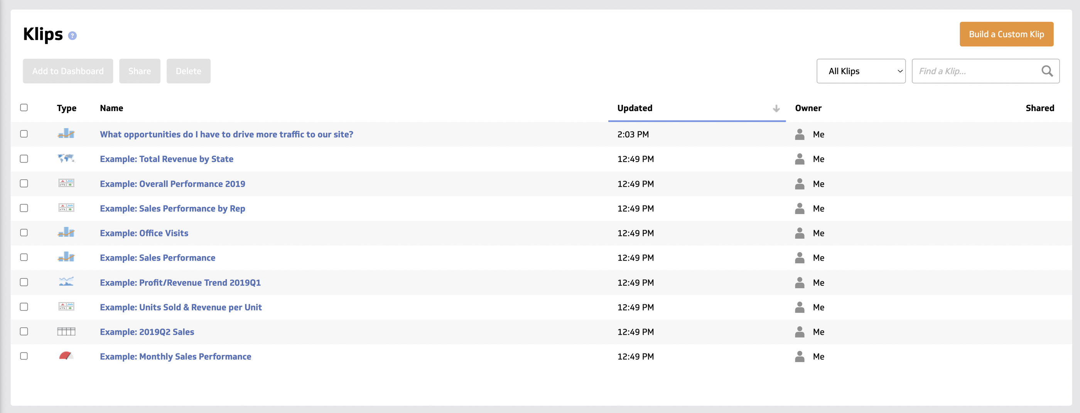This screenshot has width=1080, height=413.
Task: Check the select-all checkbox in header
Action: [x=24, y=108]
